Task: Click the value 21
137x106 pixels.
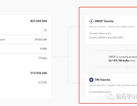Action: tap(45, 30)
